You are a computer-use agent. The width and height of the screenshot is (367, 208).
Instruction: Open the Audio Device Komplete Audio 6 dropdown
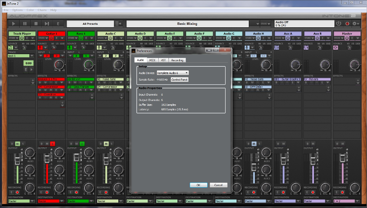click(x=173, y=73)
